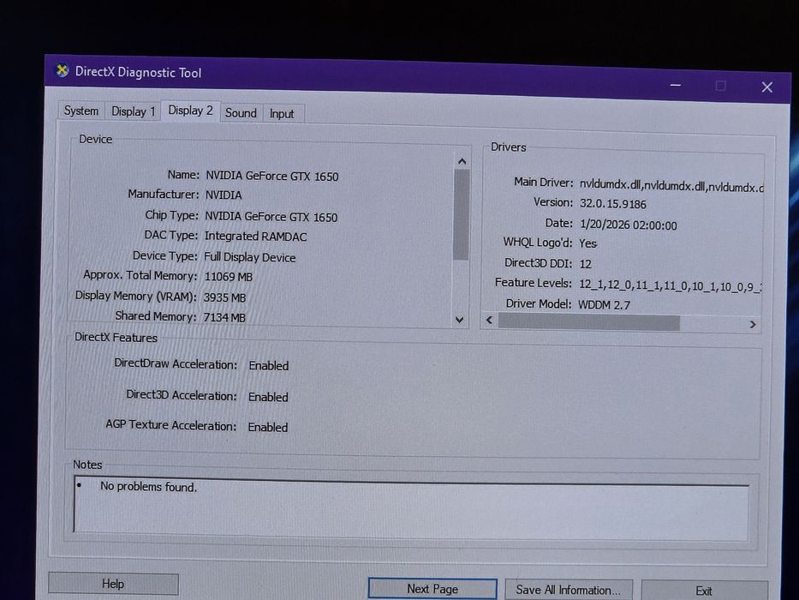Click the Driver Model value WDDM 2.7
Viewport: 799px width, 600px height.
click(x=604, y=305)
